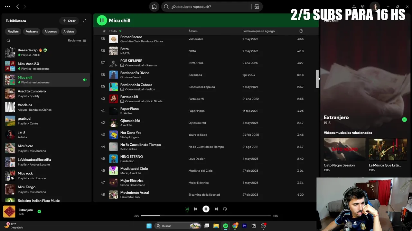Open the artist link Nicki Nicole
Screen dimensions: 412x231
[x=154, y=101]
